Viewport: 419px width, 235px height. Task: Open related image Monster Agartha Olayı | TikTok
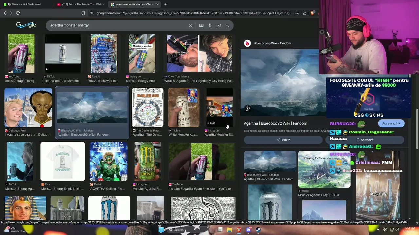pos(324,169)
